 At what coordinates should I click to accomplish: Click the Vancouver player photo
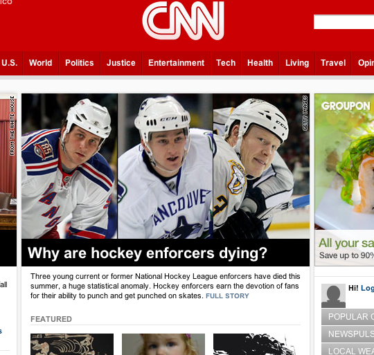tap(165, 166)
